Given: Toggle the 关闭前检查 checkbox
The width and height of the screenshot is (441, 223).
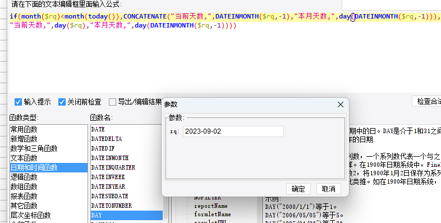Looking at the screenshot, I should [62, 102].
